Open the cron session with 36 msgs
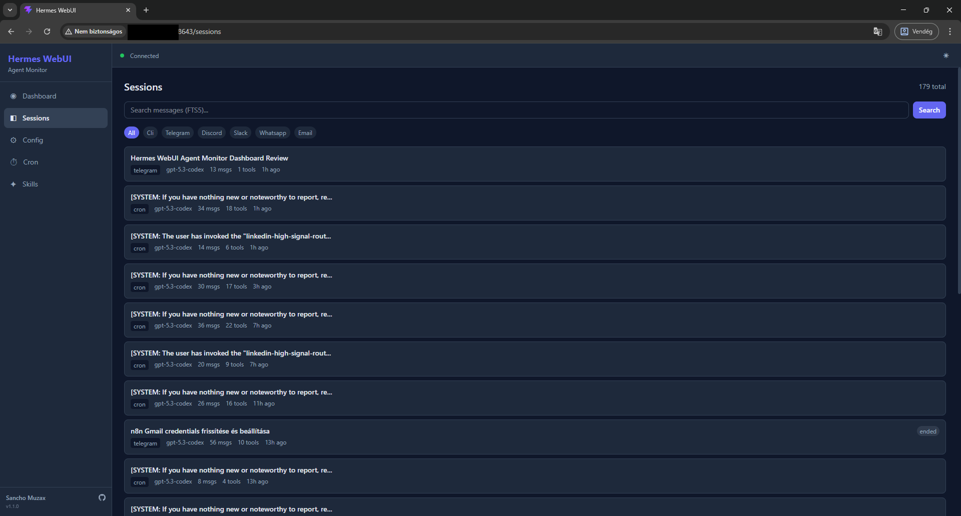Screen dimensions: 961x516 [x=535, y=320]
